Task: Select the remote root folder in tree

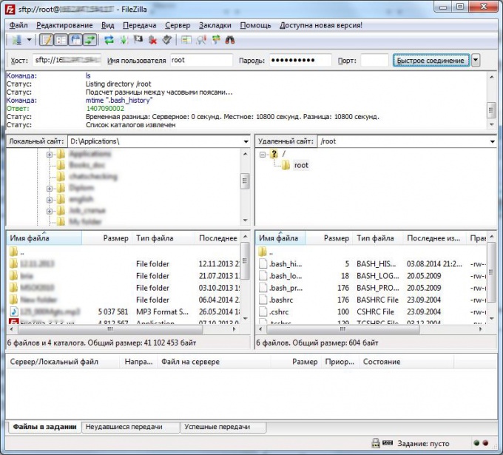Action: tap(301, 165)
